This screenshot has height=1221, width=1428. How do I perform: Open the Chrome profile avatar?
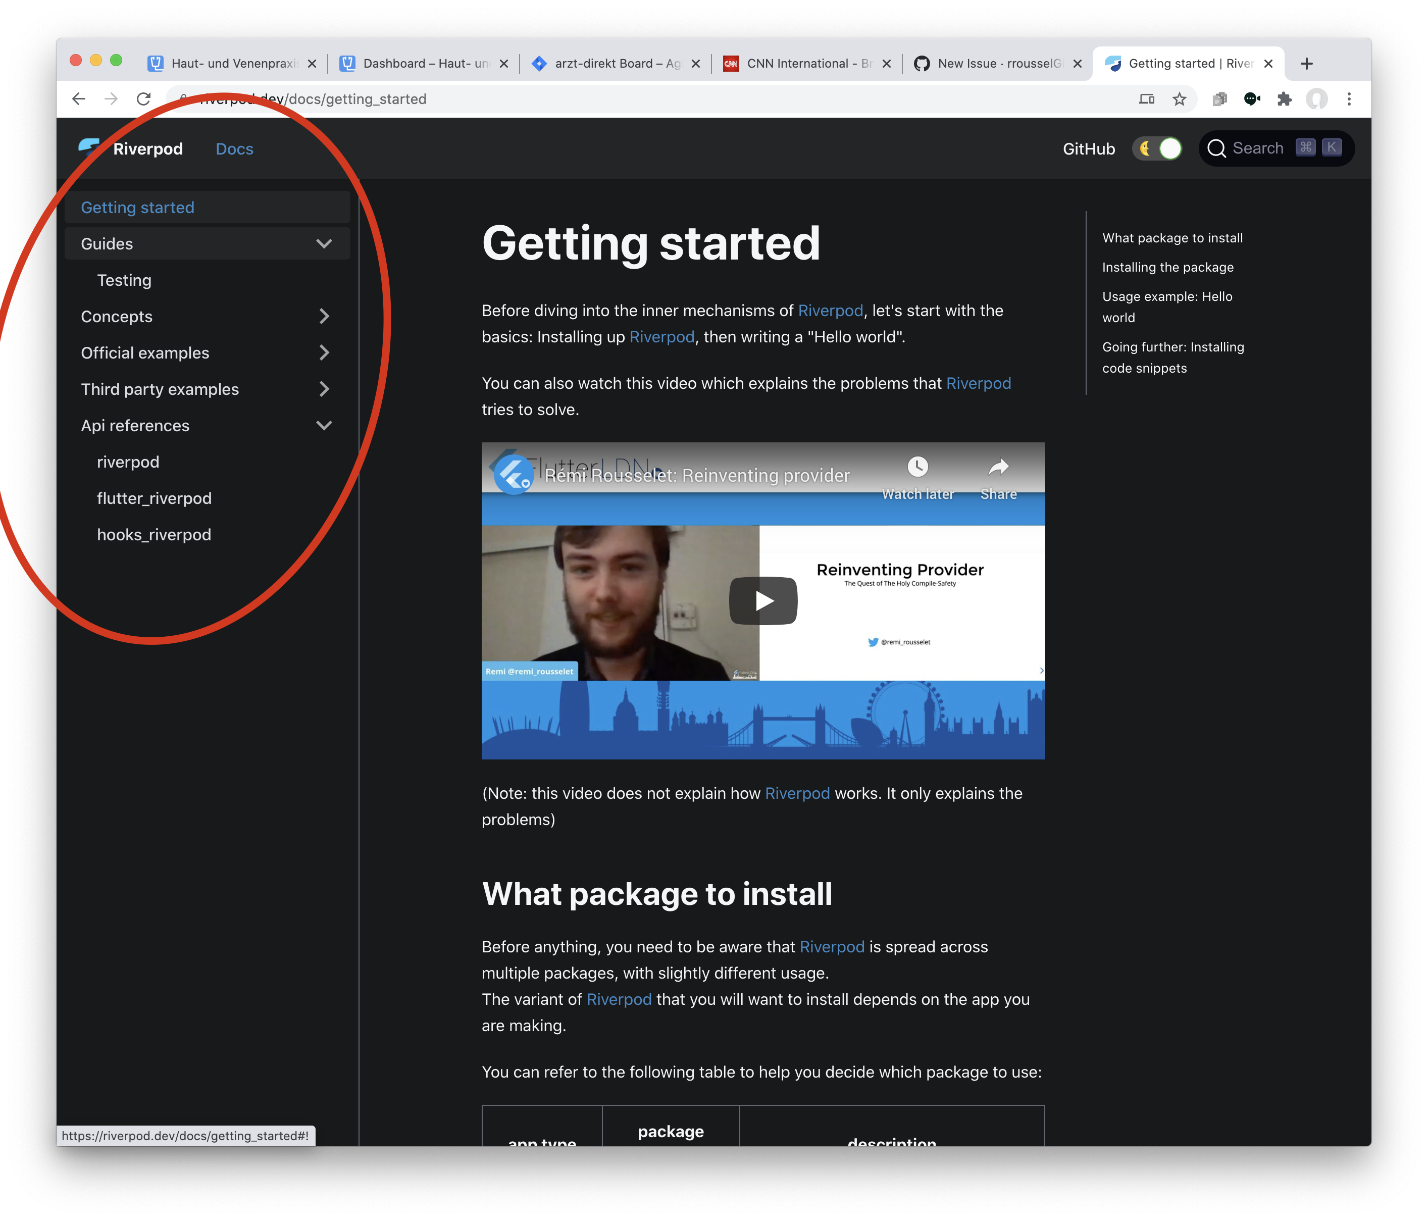point(1317,98)
